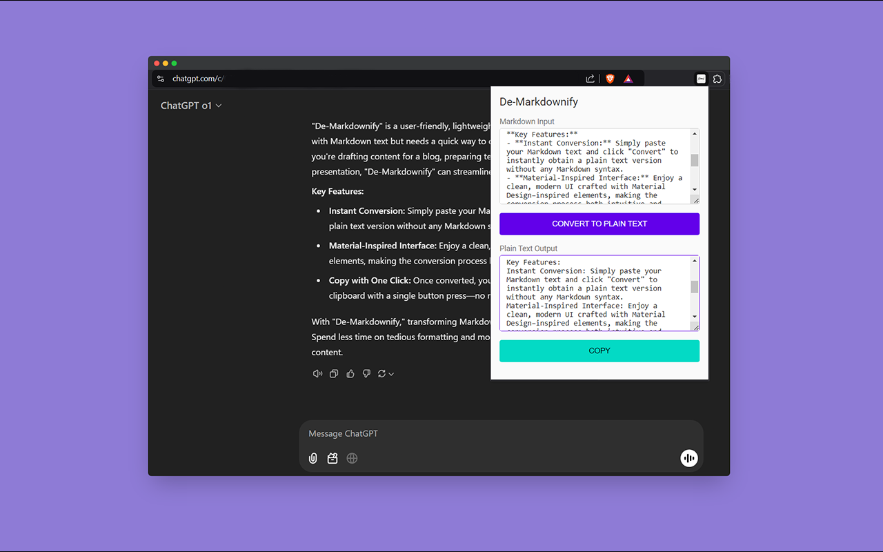Click the green window maximize dot
This screenshot has height=552, width=883.
(174, 63)
